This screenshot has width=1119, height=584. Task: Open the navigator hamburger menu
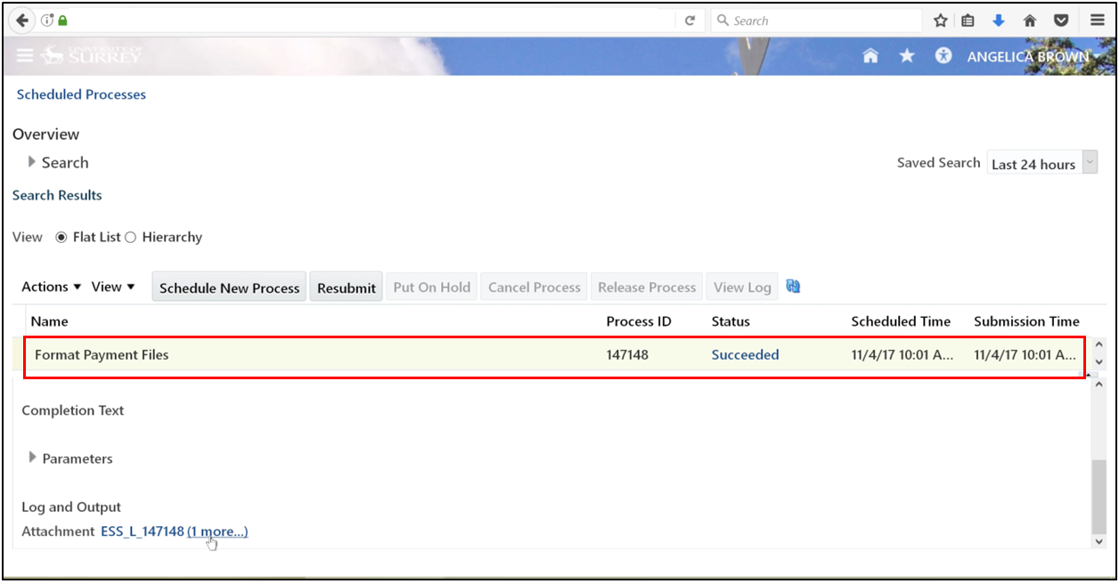tap(25, 55)
